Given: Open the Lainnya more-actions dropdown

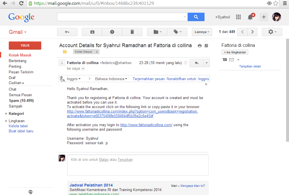Looking at the screenshot, I should 202,32.
